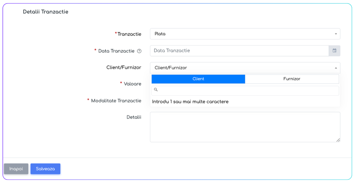This screenshot has height=183, width=355.
Task: Click the Valoare field label
Action: click(x=132, y=84)
